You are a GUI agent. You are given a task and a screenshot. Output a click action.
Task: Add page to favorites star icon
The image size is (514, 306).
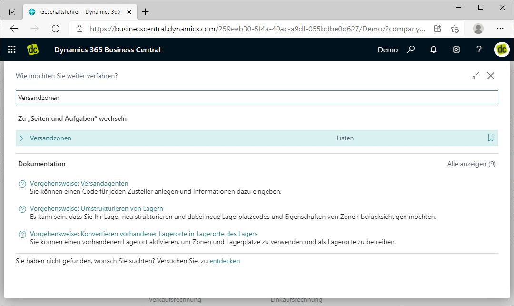455,29
